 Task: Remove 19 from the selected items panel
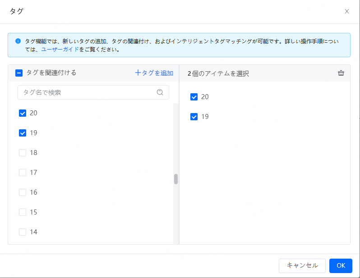[x=194, y=117]
